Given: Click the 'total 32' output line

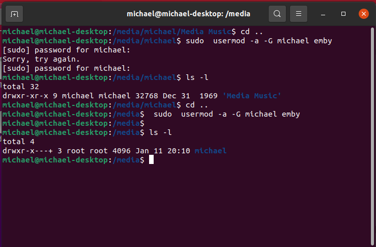Looking at the screenshot, I should [x=21, y=87].
